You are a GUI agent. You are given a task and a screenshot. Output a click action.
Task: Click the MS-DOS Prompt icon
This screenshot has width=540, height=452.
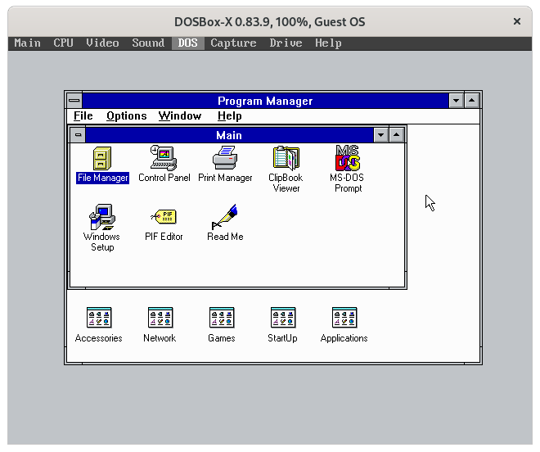(348, 158)
